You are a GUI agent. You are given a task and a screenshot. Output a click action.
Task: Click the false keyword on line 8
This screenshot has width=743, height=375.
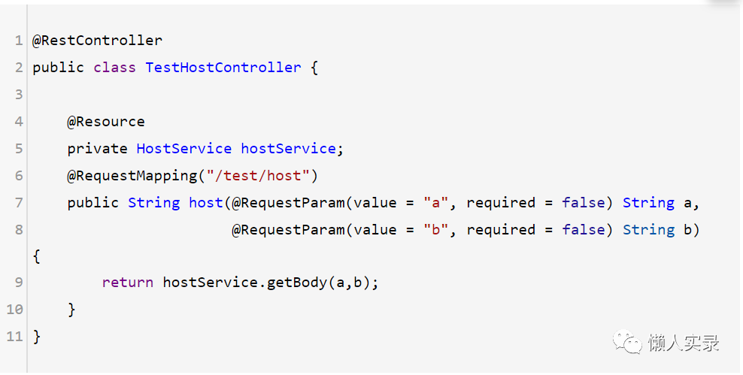[x=584, y=230]
